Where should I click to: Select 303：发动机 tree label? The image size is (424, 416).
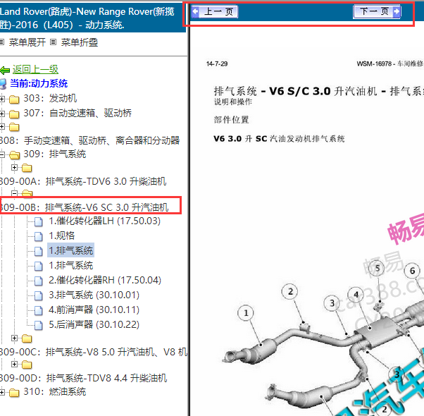pyautogui.click(x=50, y=98)
